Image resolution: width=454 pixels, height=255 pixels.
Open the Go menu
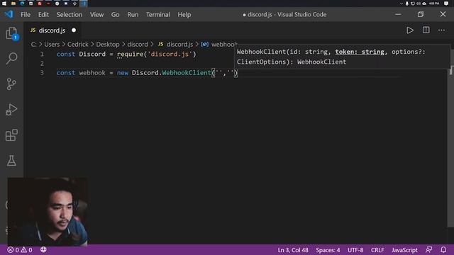click(x=115, y=14)
